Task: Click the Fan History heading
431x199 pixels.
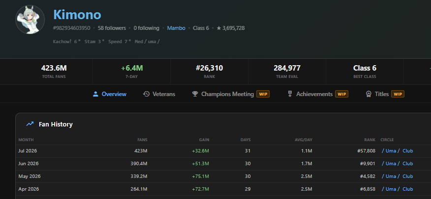Action: point(56,124)
